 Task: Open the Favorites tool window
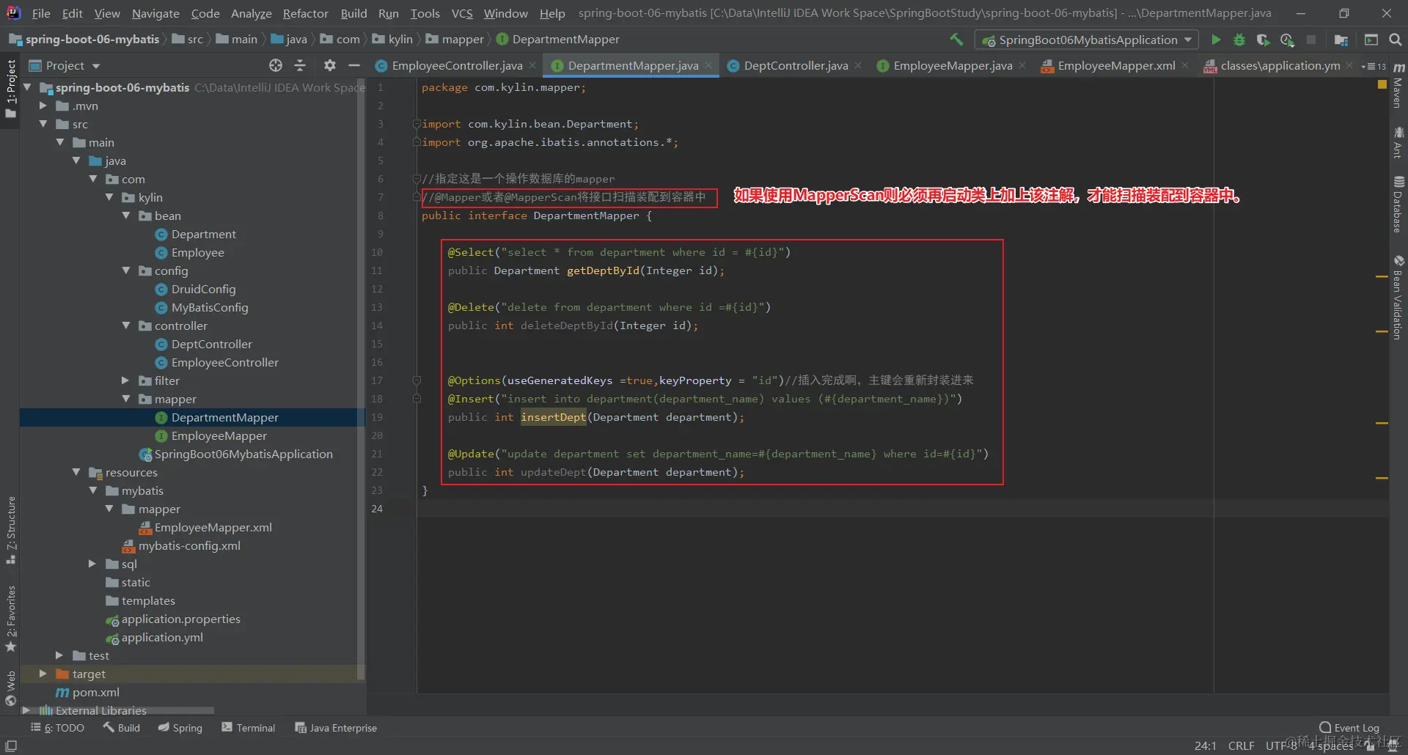tap(10, 619)
